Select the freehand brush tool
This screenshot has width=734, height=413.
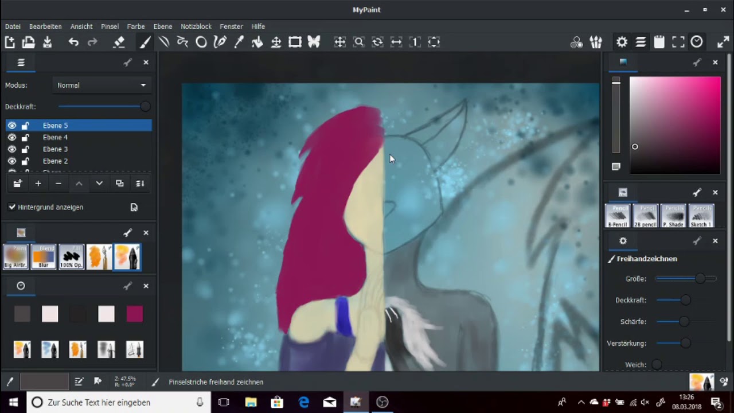pos(145,42)
